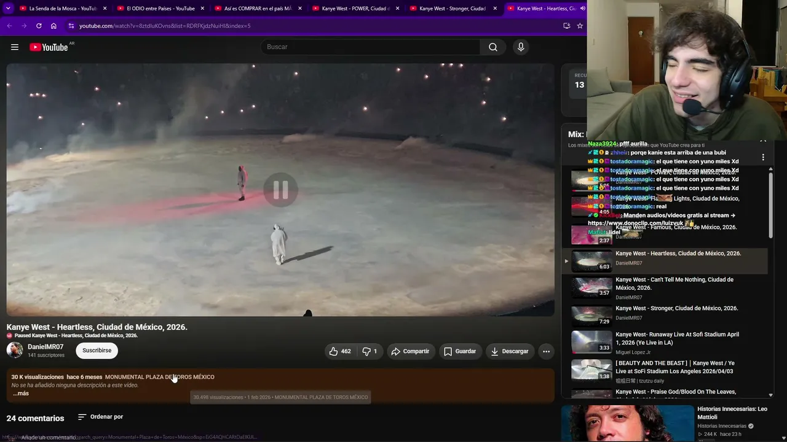Image resolution: width=787 pixels, height=442 pixels.
Task: Toggle the pause overlay on the video
Action: 280,190
